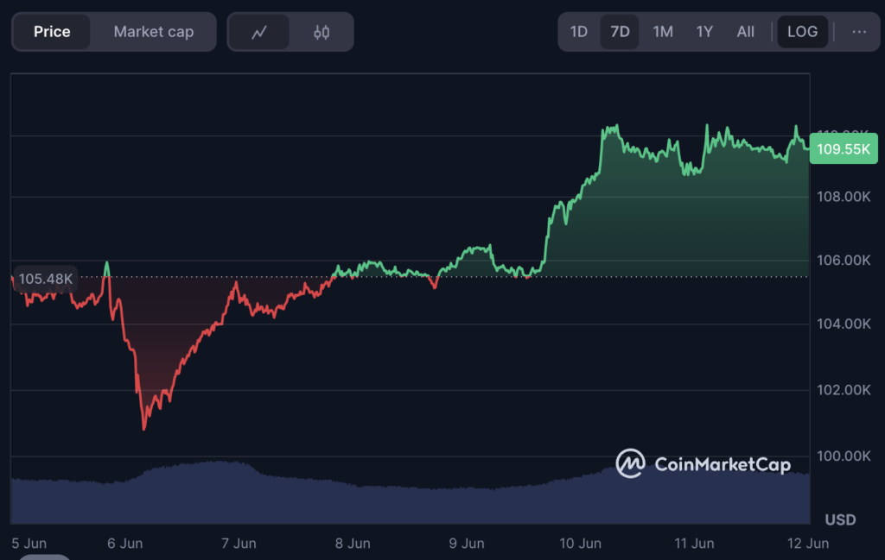Set time range to 1D
885x560 pixels.
coord(578,32)
